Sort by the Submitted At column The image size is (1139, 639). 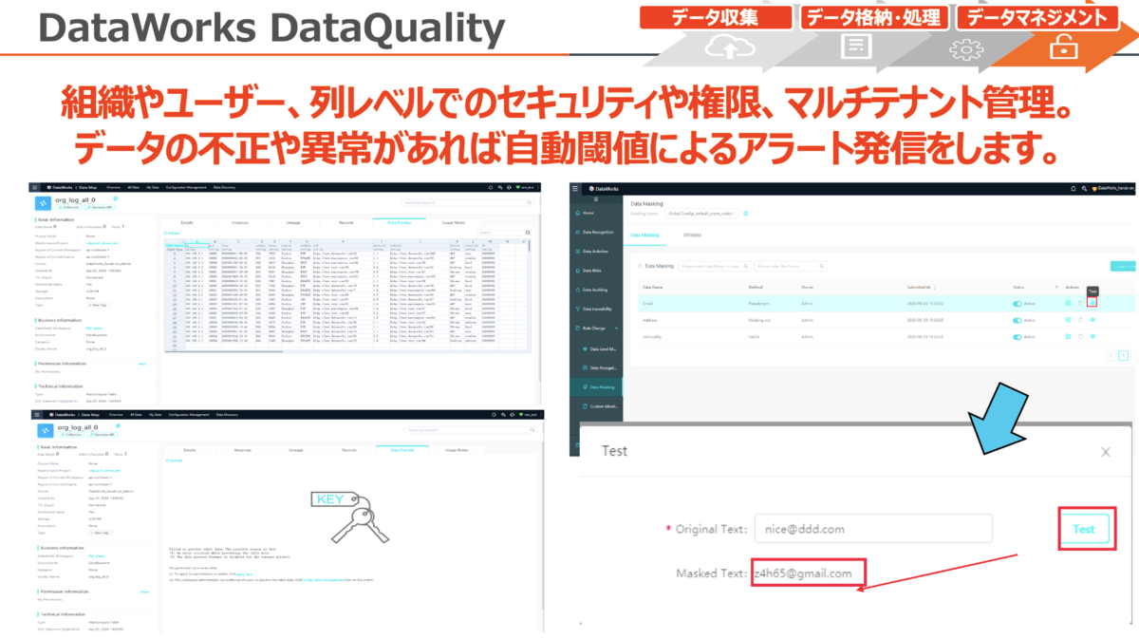935,288
